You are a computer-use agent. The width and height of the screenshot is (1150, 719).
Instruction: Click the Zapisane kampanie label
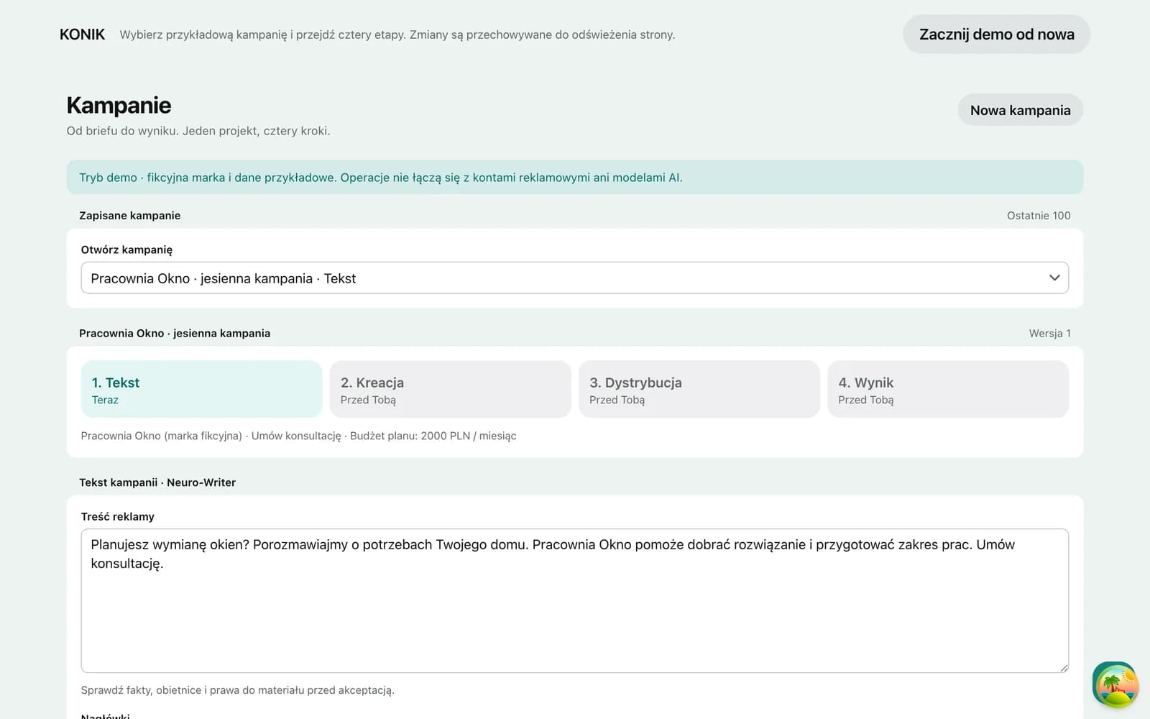[x=129, y=216]
